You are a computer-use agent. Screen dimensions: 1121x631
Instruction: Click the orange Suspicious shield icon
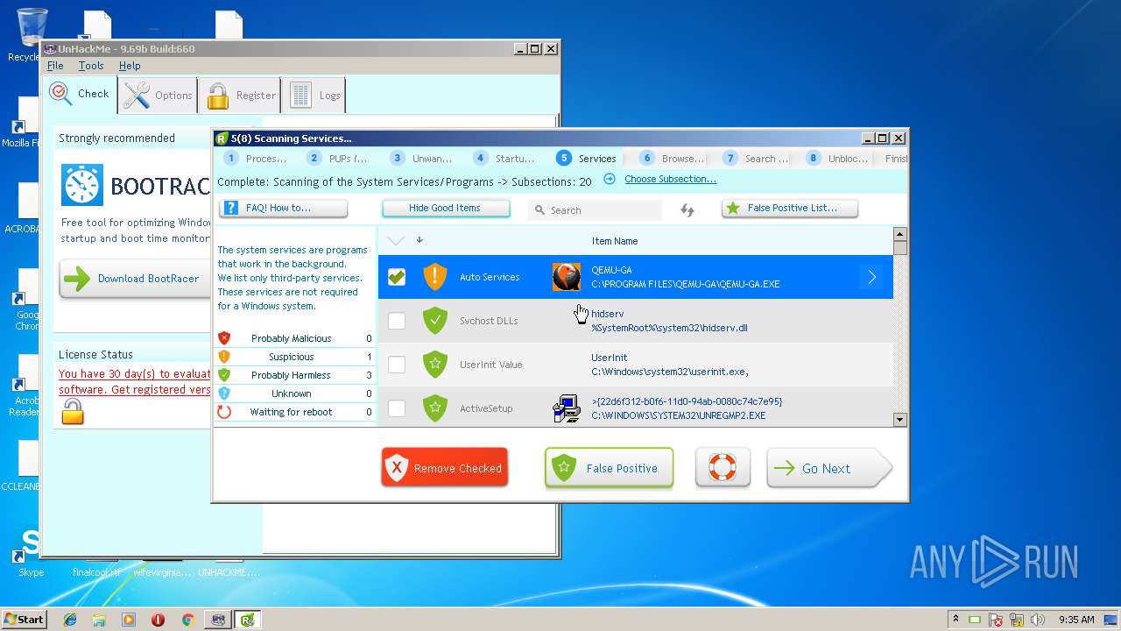tap(224, 357)
